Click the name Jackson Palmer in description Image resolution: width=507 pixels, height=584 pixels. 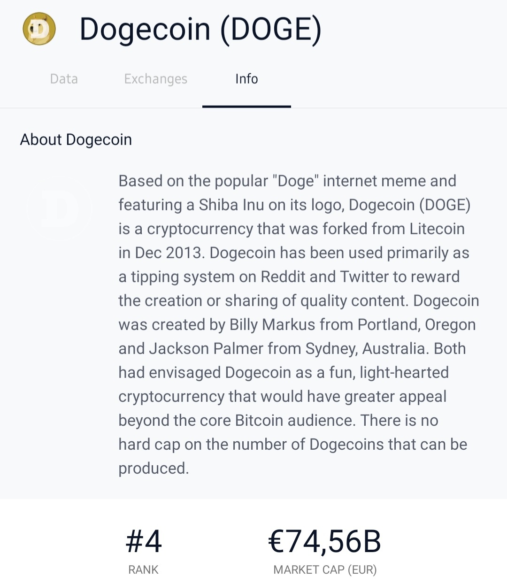(x=206, y=348)
